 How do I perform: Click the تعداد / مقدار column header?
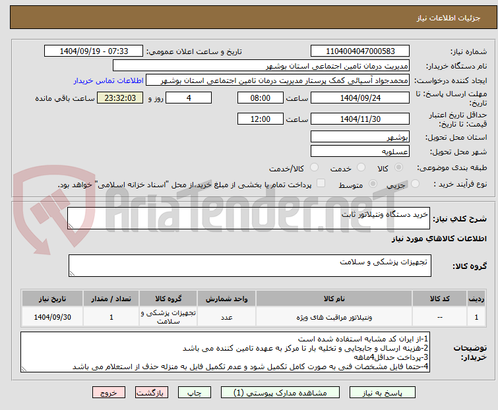point(111,299)
